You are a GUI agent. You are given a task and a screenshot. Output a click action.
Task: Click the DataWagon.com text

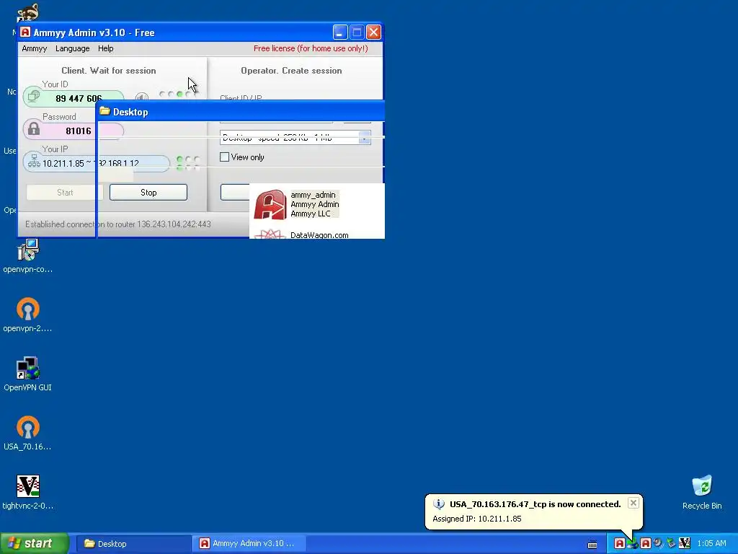319,235
